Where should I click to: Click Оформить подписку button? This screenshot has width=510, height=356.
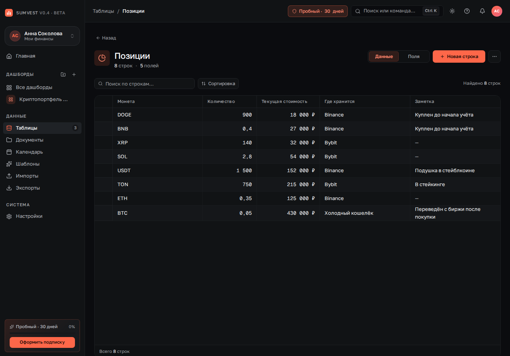point(42,342)
